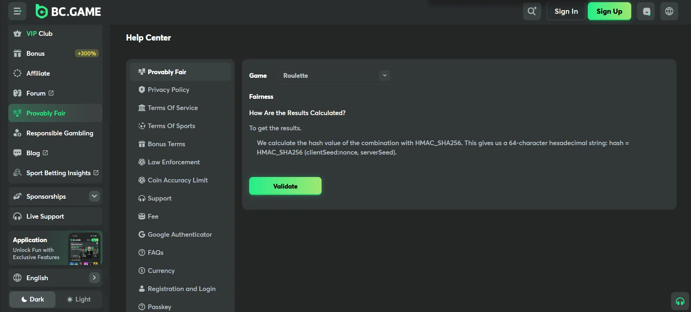The image size is (691, 312).
Task: Open the Game dropdown showing Roulette
Action: [335, 76]
